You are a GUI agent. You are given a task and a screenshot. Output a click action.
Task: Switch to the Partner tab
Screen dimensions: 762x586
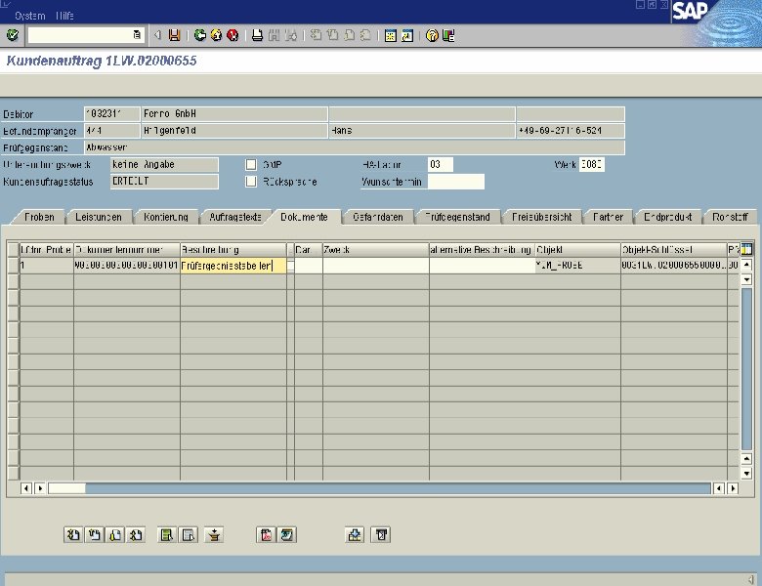608,217
